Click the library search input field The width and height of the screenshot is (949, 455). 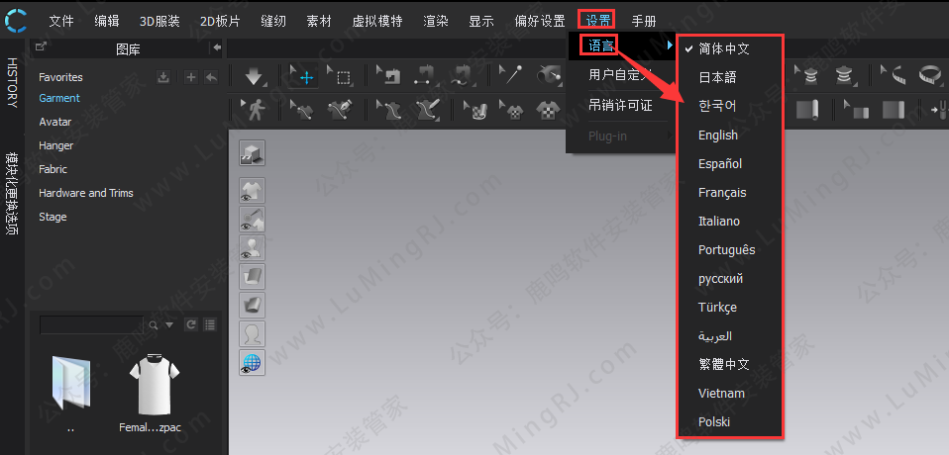click(91, 324)
